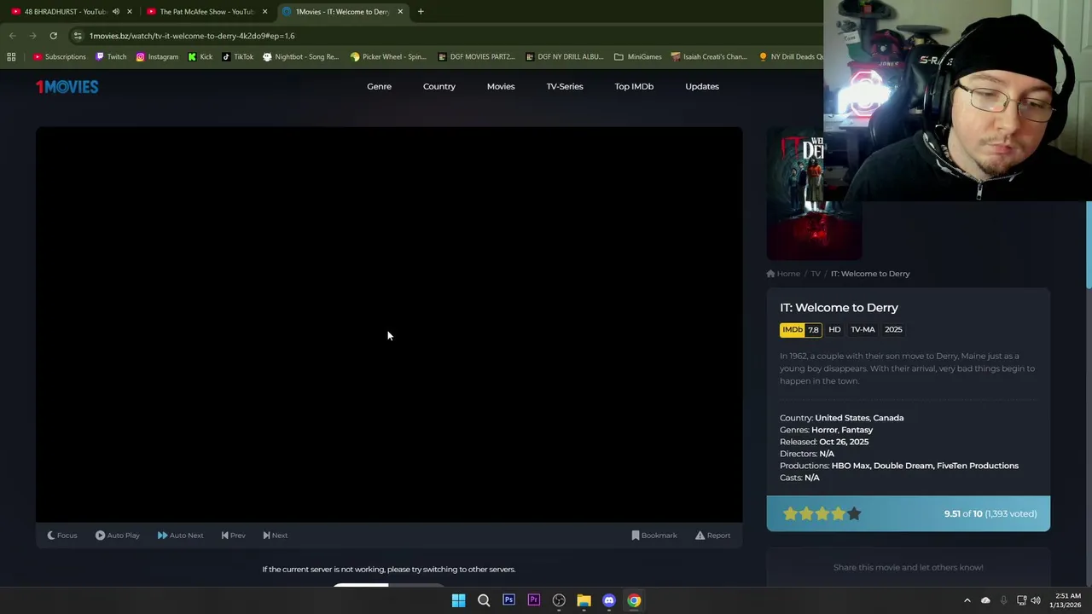Open the volume control in system tray
The width and height of the screenshot is (1092, 614).
click(x=1036, y=600)
